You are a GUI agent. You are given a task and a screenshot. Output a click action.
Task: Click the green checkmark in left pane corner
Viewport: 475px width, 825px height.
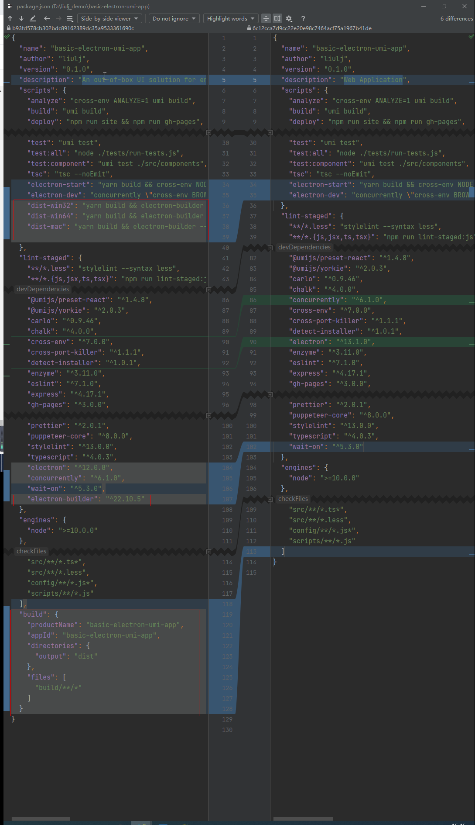(7, 37)
